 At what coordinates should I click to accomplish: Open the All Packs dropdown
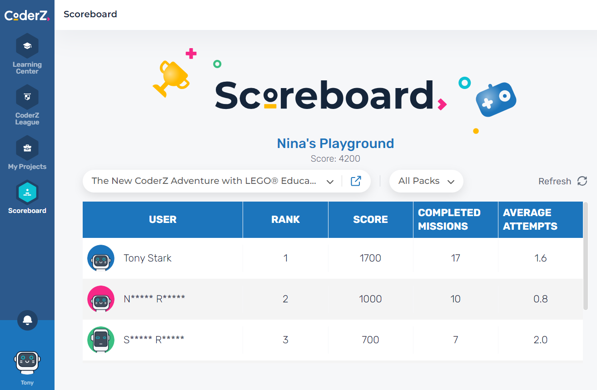tap(426, 181)
